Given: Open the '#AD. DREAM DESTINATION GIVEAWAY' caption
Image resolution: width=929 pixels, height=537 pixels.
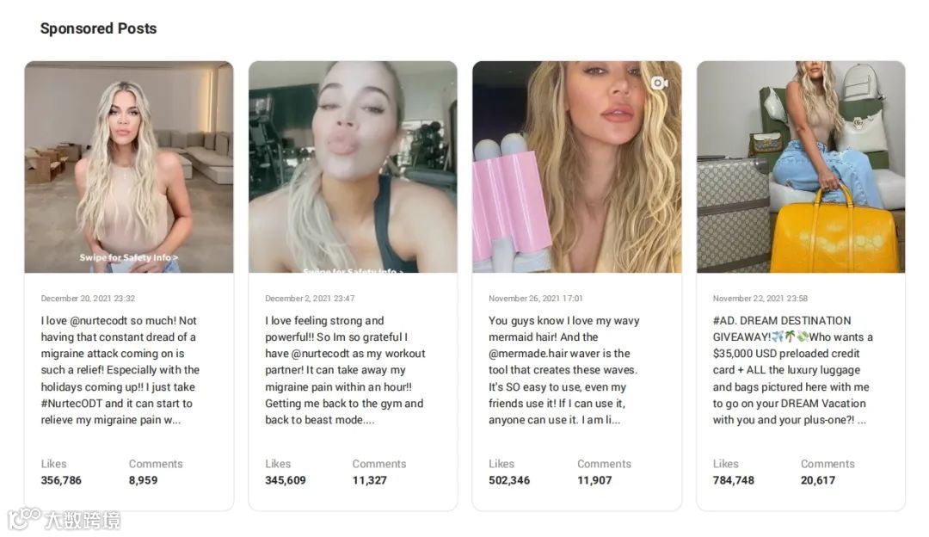Looking at the screenshot, I should point(793,370).
